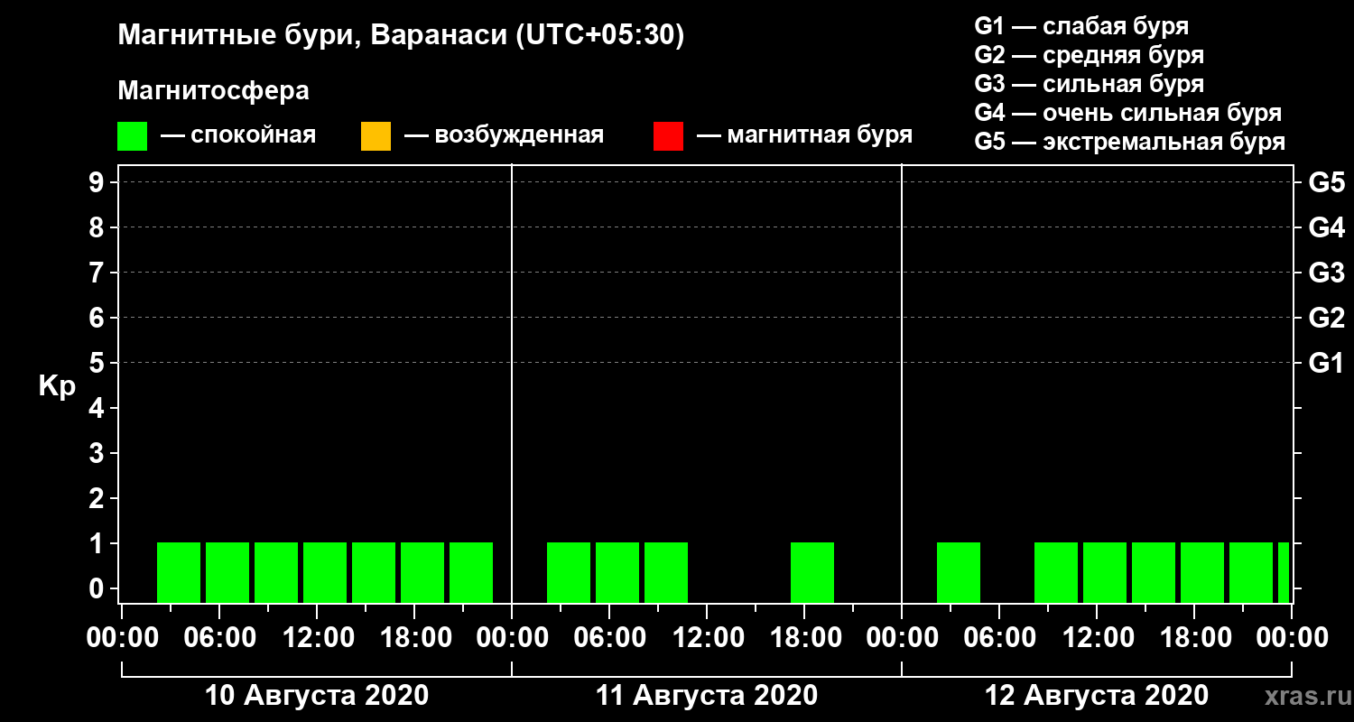The image size is (1354, 722).
Task: Click the 18:00 tick label for 10 August
Action: (414, 638)
